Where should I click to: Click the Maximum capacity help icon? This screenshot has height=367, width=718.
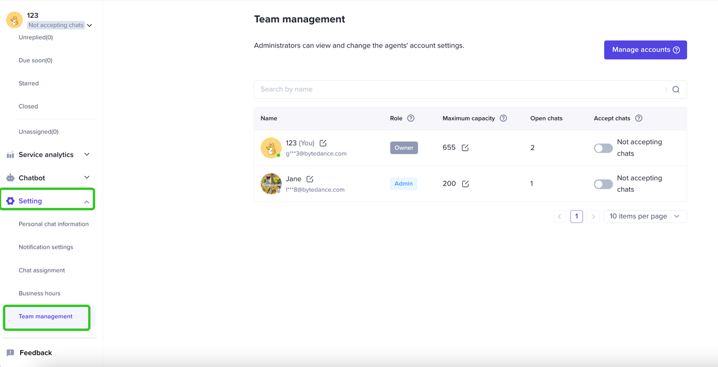[x=503, y=118]
